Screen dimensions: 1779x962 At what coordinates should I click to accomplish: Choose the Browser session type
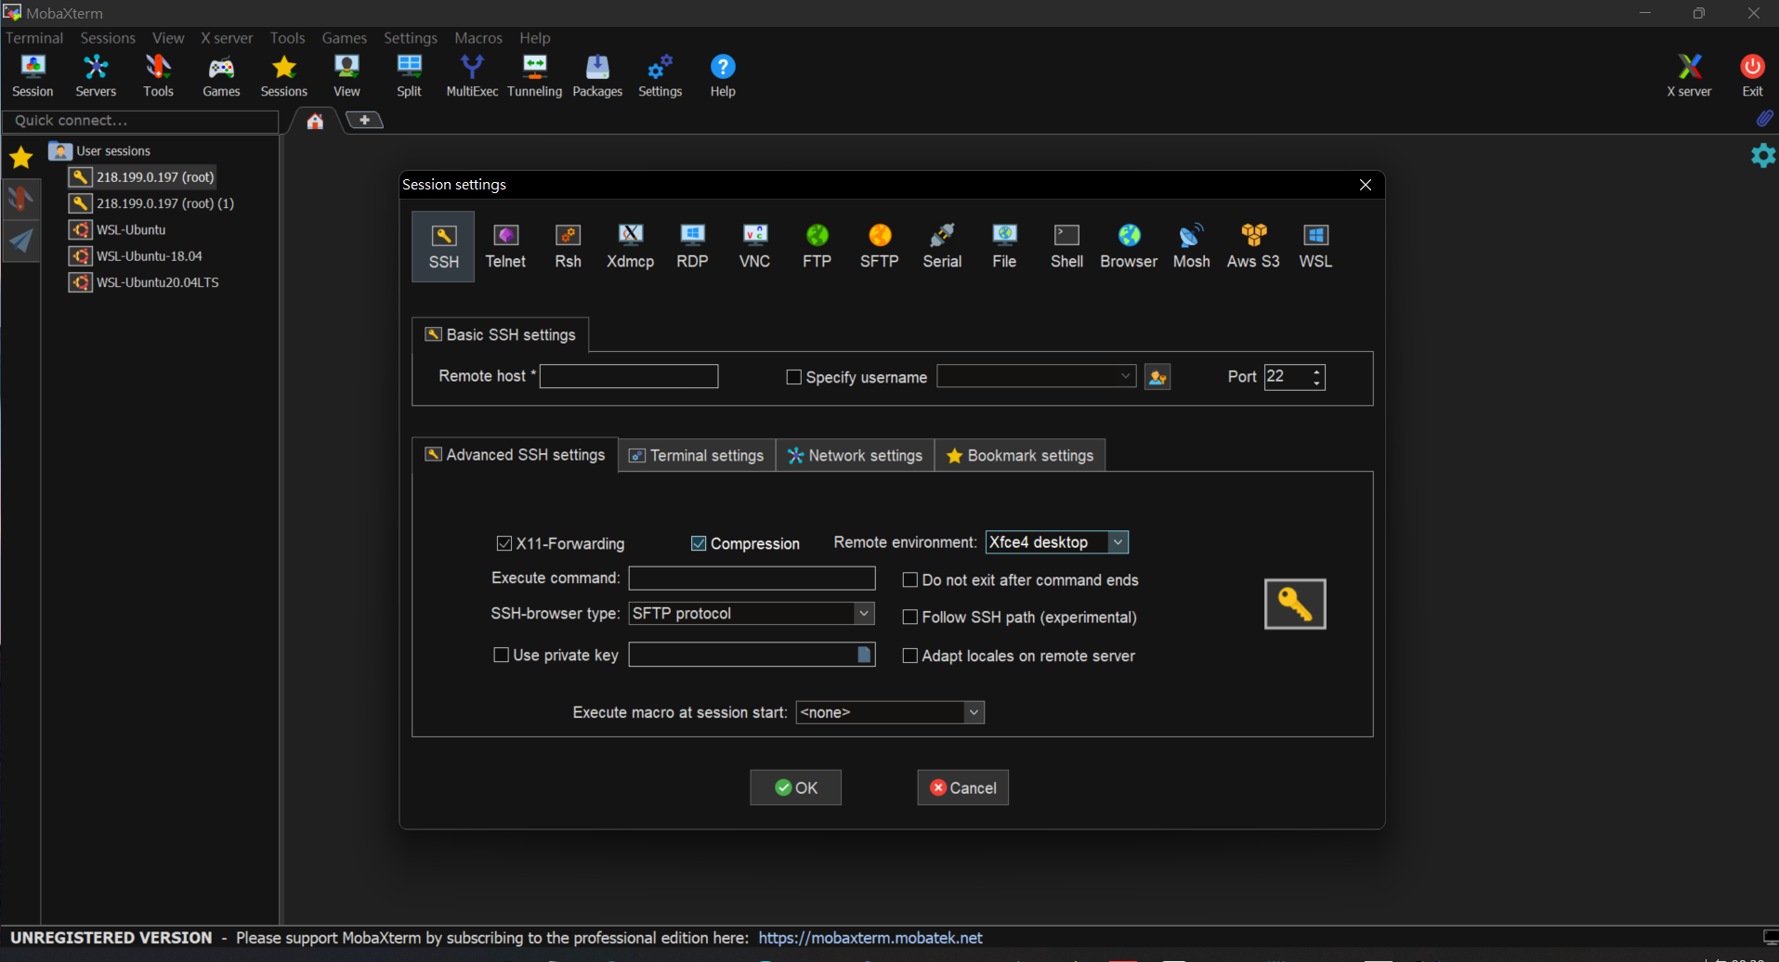click(1129, 246)
